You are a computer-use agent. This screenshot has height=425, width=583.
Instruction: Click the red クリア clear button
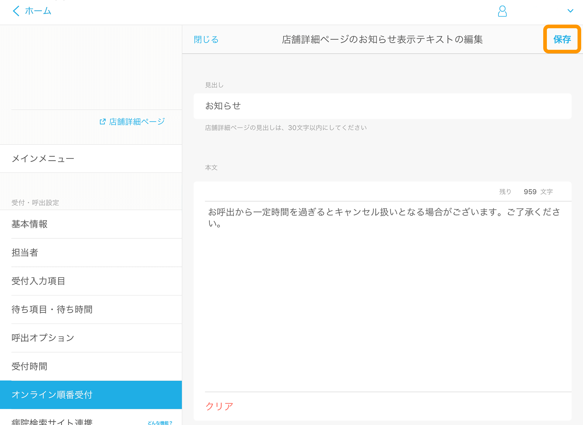219,406
